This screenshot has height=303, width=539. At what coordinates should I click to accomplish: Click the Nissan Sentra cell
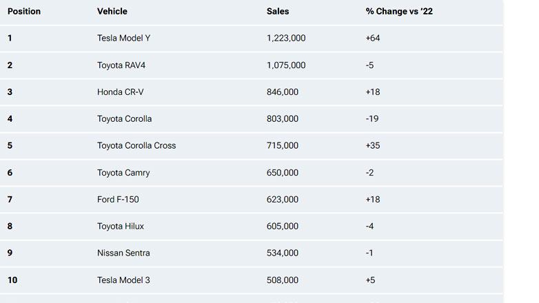[x=123, y=253]
